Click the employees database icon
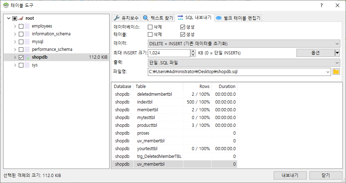Screen dimensions: 346x183 [x=27, y=26]
